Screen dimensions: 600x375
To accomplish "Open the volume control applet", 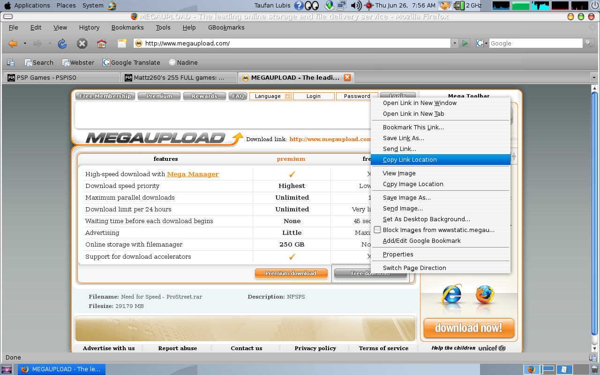I will 356,6.
